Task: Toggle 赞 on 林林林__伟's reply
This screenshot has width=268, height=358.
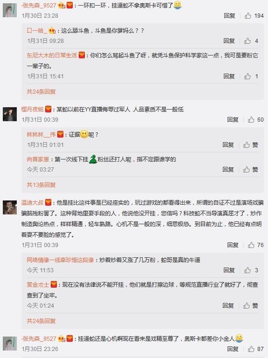Action: pyautogui.click(x=250, y=145)
